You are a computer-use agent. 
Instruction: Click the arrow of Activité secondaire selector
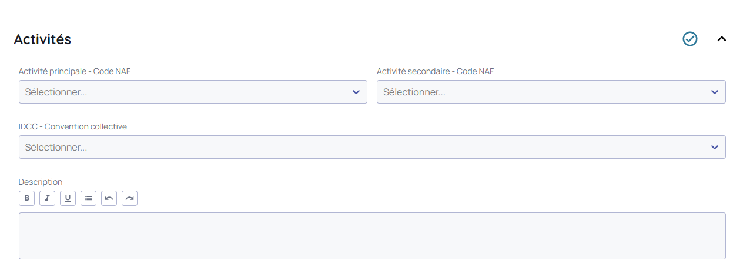(714, 92)
